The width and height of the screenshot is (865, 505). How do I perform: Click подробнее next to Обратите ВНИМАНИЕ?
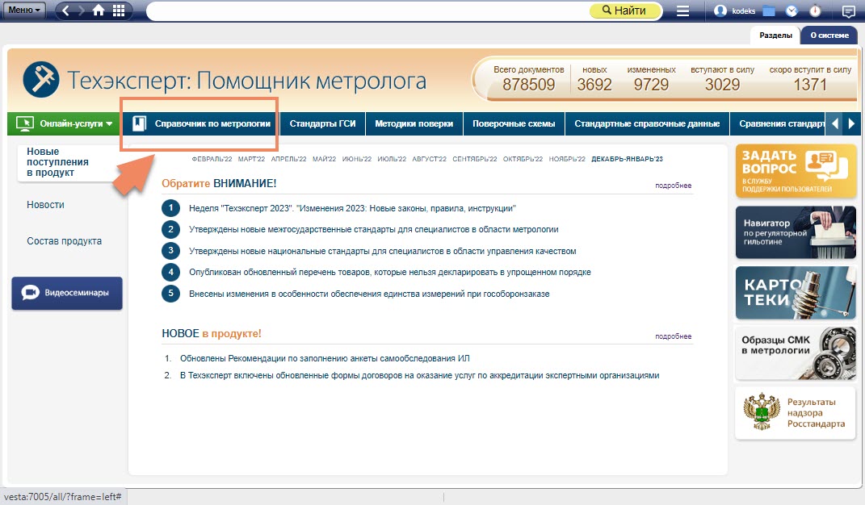point(673,186)
